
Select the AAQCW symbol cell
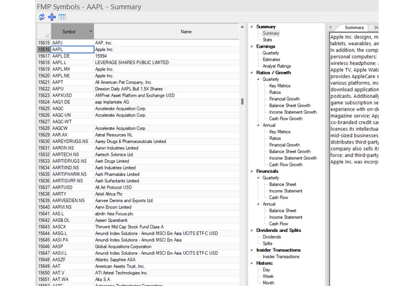[72, 128]
